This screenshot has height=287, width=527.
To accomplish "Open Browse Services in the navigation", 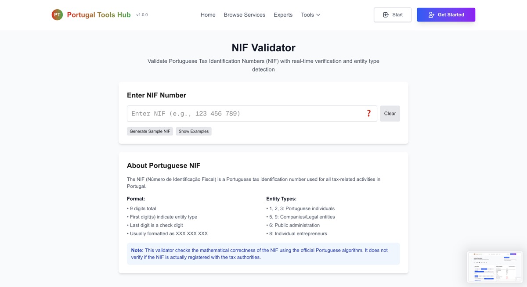I will [x=245, y=15].
